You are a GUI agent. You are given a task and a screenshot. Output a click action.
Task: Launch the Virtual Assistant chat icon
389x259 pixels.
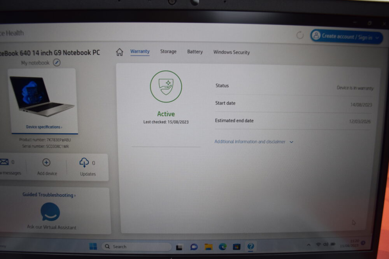point(50,212)
